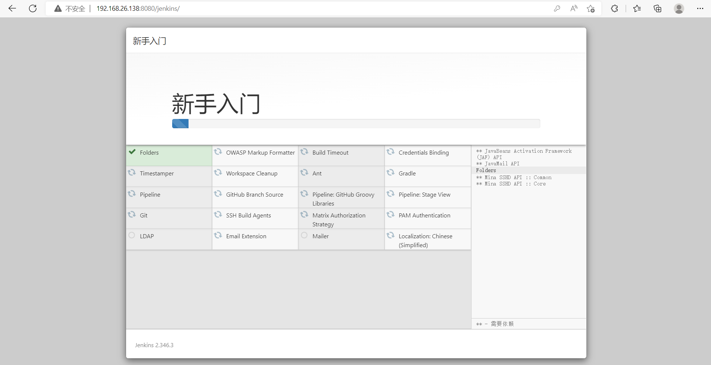
Task: Click the Mina SSHD API :: Core line
Action: point(511,184)
